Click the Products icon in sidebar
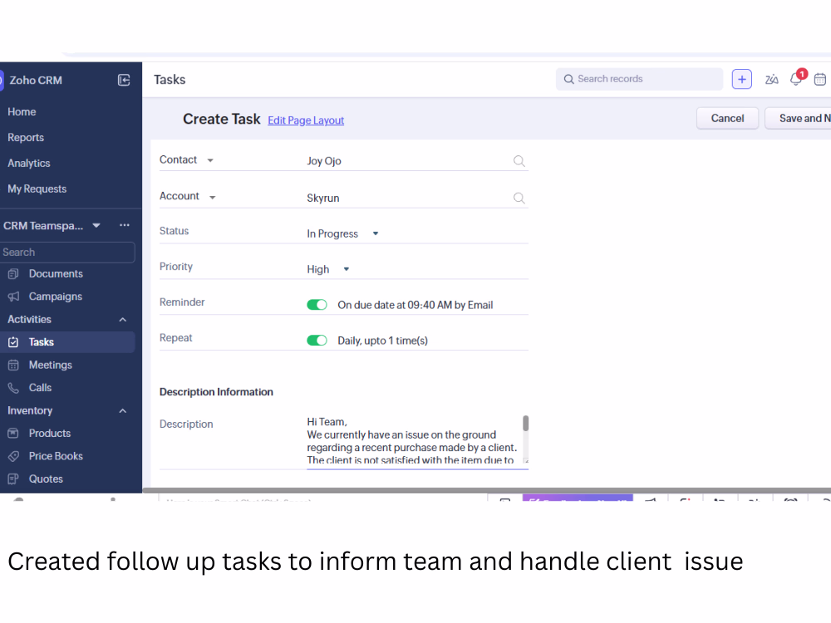This screenshot has height=623, width=831. click(14, 434)
